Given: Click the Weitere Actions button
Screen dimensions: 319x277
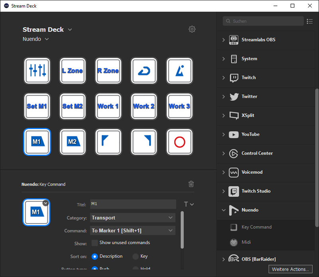Looking at the screenshot, I should (x=290, y=269).
